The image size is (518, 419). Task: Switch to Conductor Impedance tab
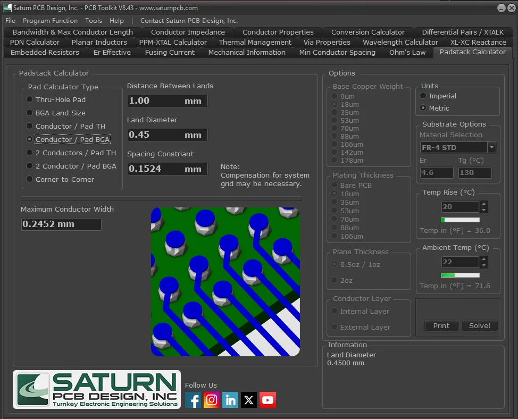click(188, 32)
